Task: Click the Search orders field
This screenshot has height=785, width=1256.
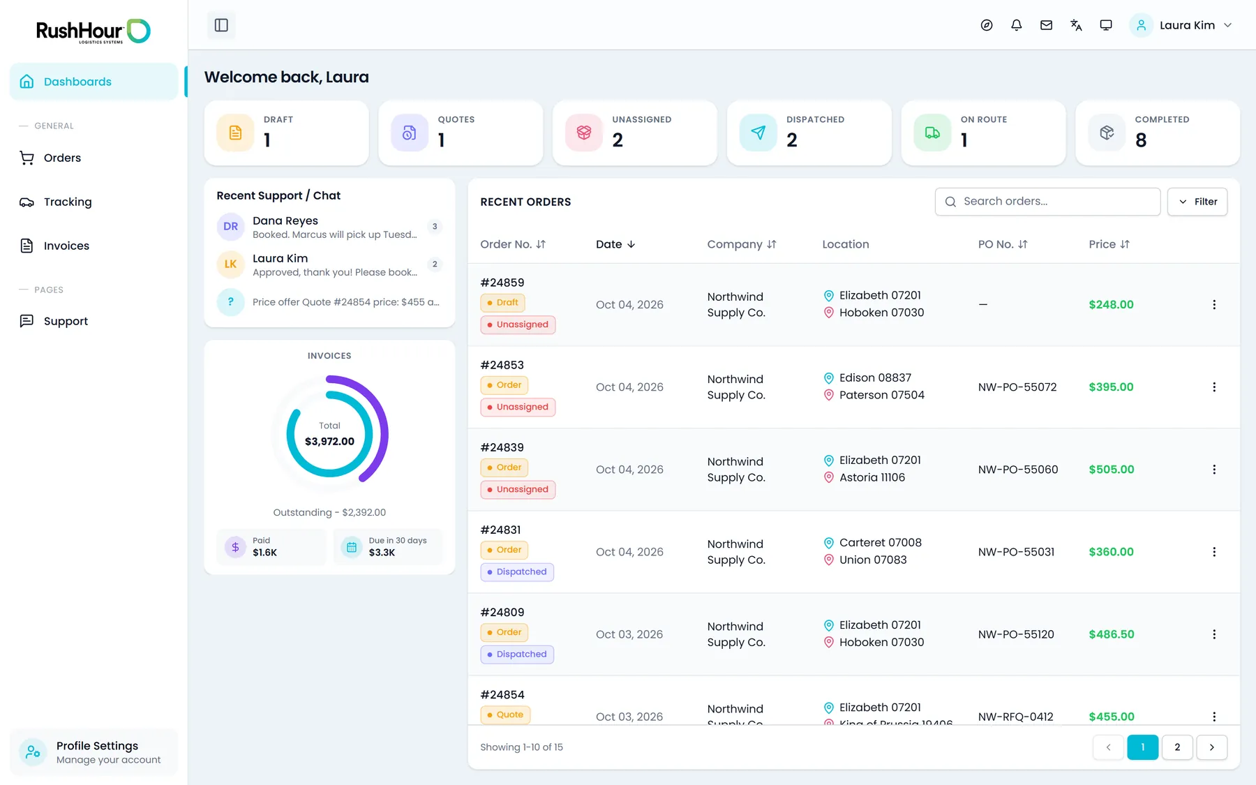Action: (1047, 202)
